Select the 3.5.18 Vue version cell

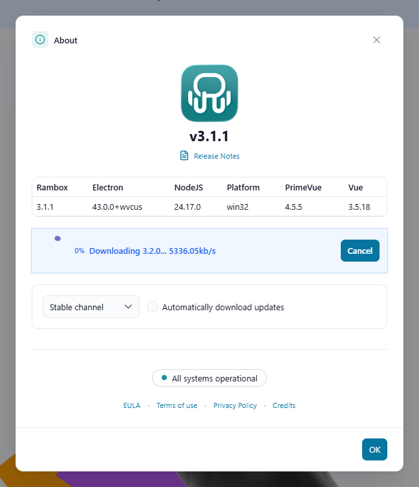(359, 207)
